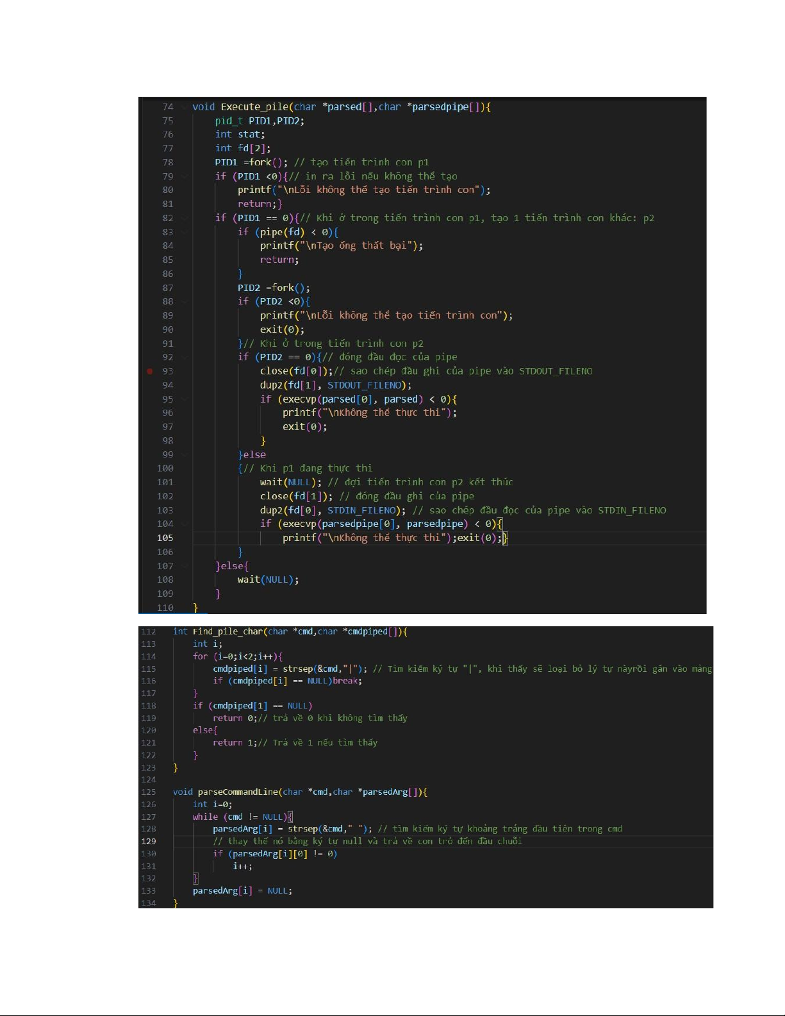Click 'wait(NULL);' on line 101
The height and width of the screenshot is (1016, 785).
pos(291,482)
